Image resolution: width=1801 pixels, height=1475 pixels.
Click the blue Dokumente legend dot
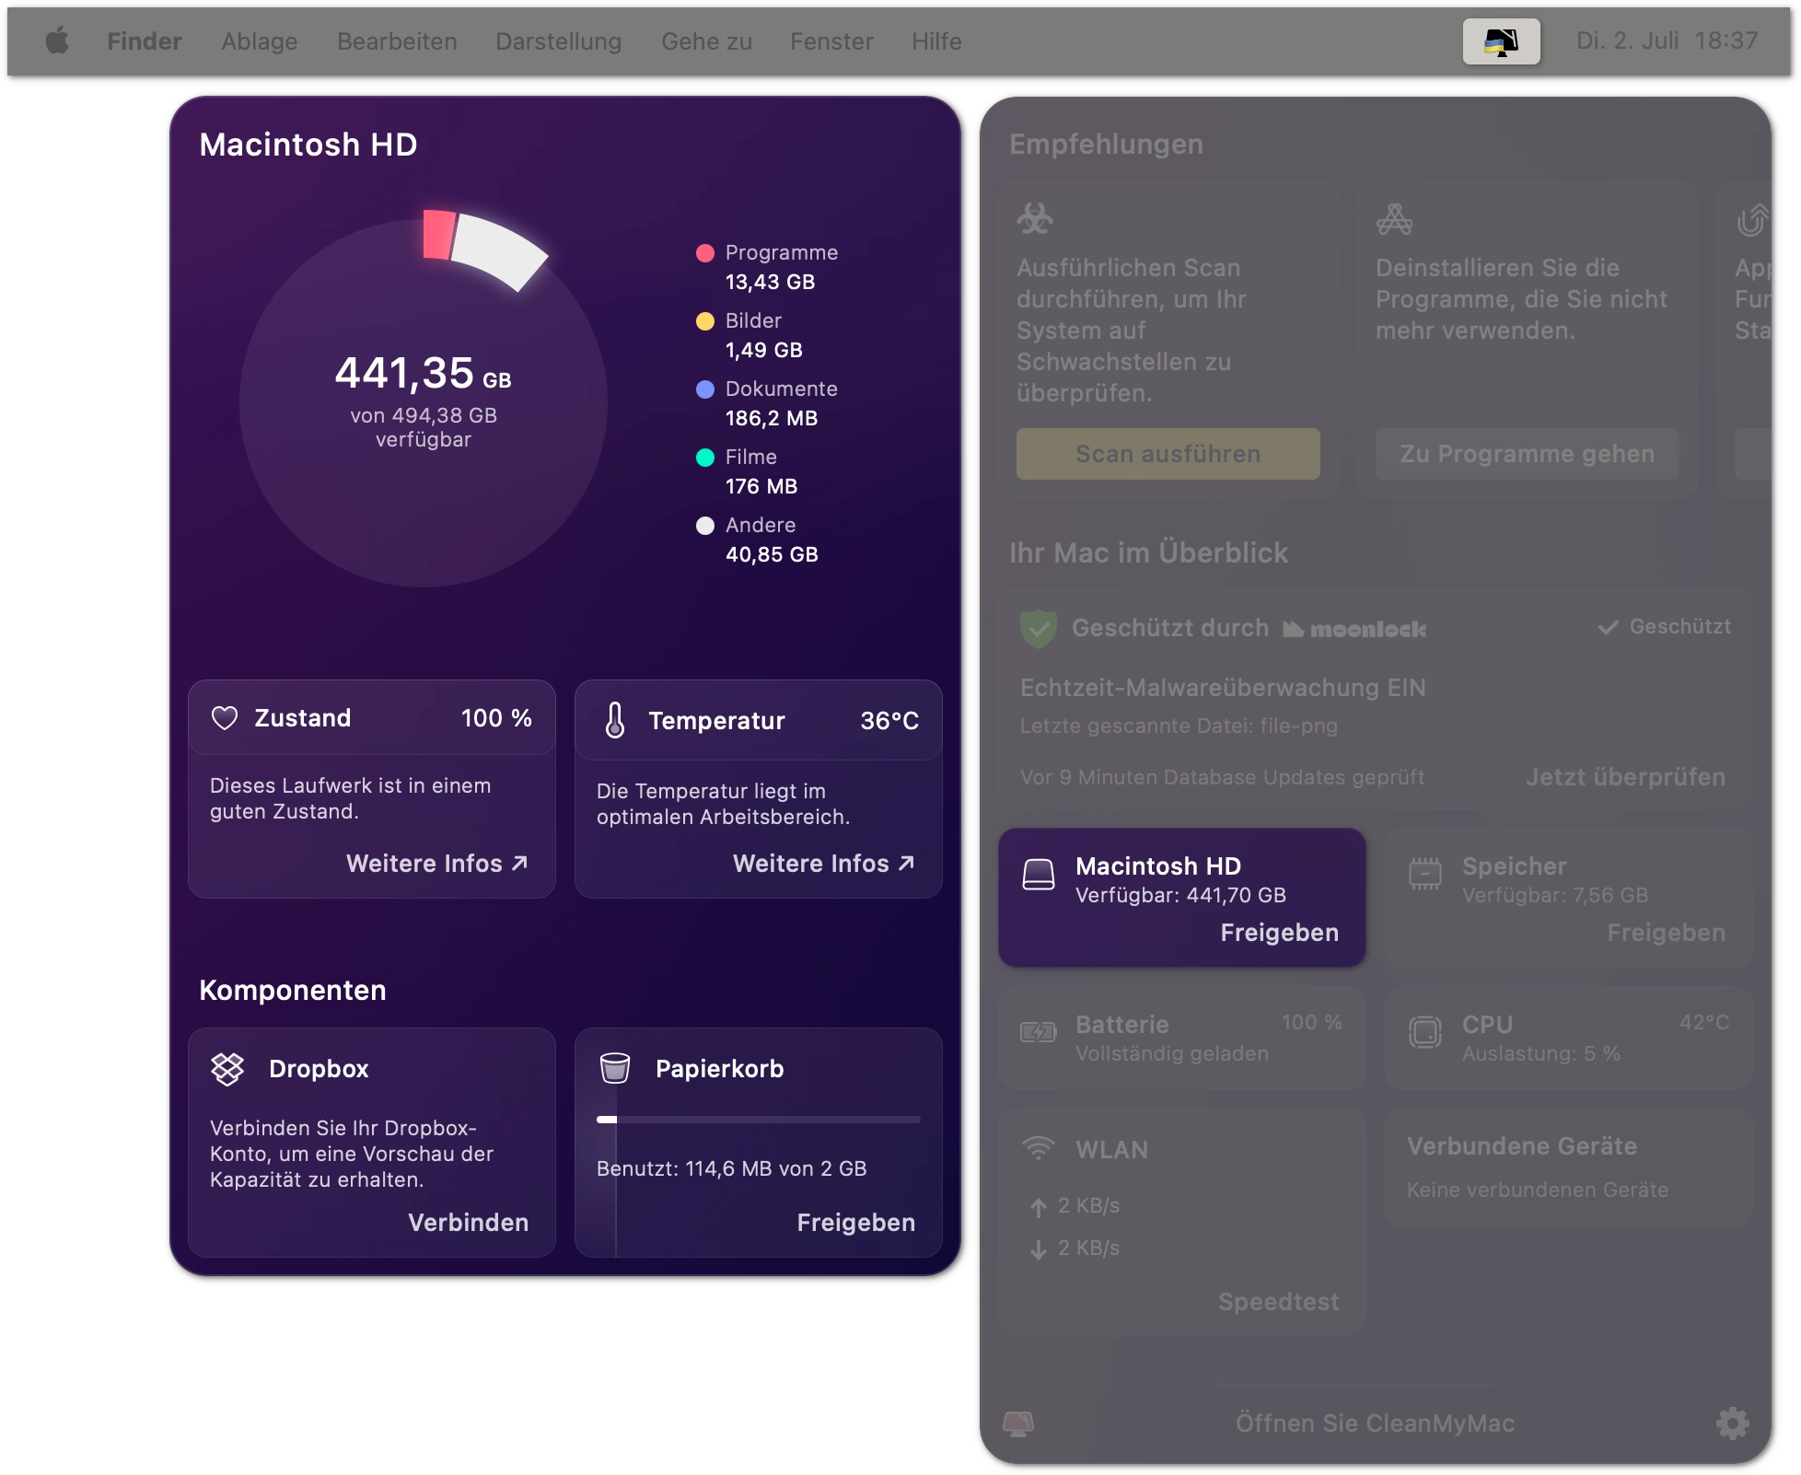[x=705, y=389]
